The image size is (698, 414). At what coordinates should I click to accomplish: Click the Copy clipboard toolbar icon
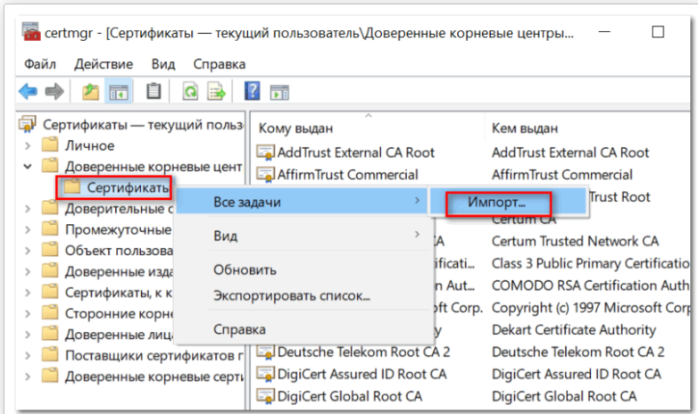[154, 91]
